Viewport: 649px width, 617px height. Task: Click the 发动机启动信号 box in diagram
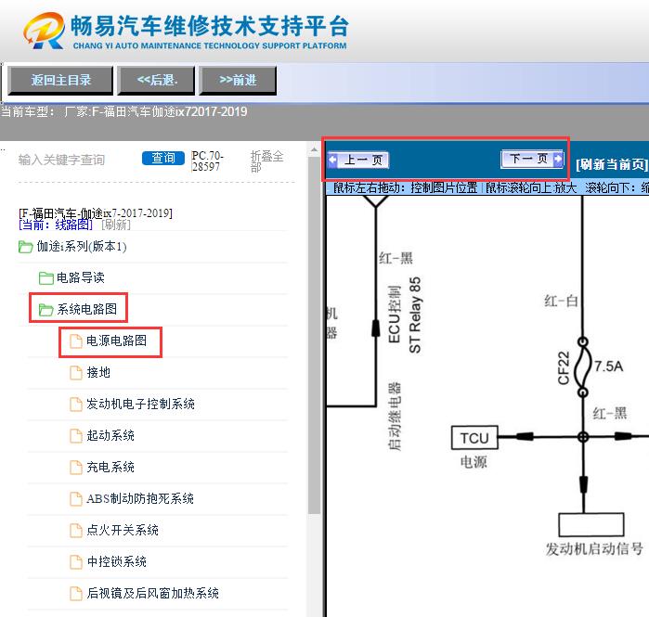tap(591, 524)
